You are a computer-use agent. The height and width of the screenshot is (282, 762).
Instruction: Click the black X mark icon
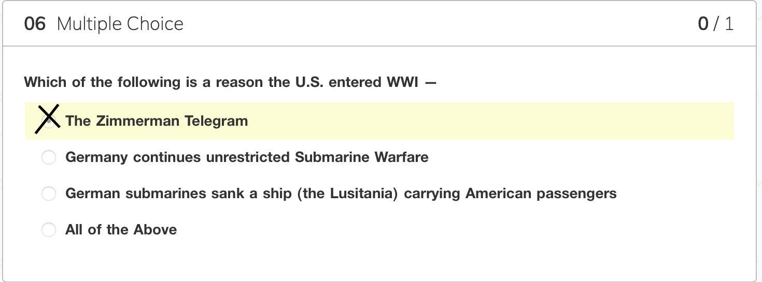[48, 118]
